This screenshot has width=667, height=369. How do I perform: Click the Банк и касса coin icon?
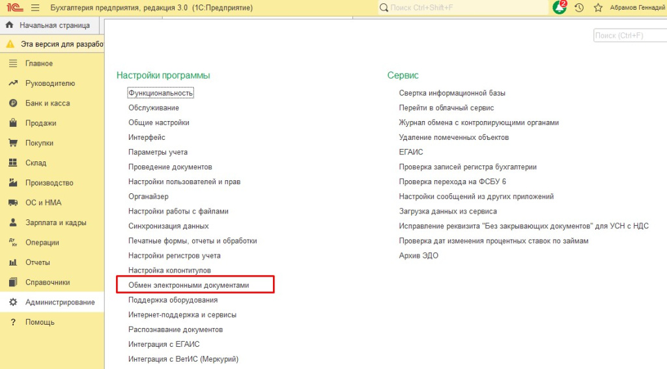13,103
